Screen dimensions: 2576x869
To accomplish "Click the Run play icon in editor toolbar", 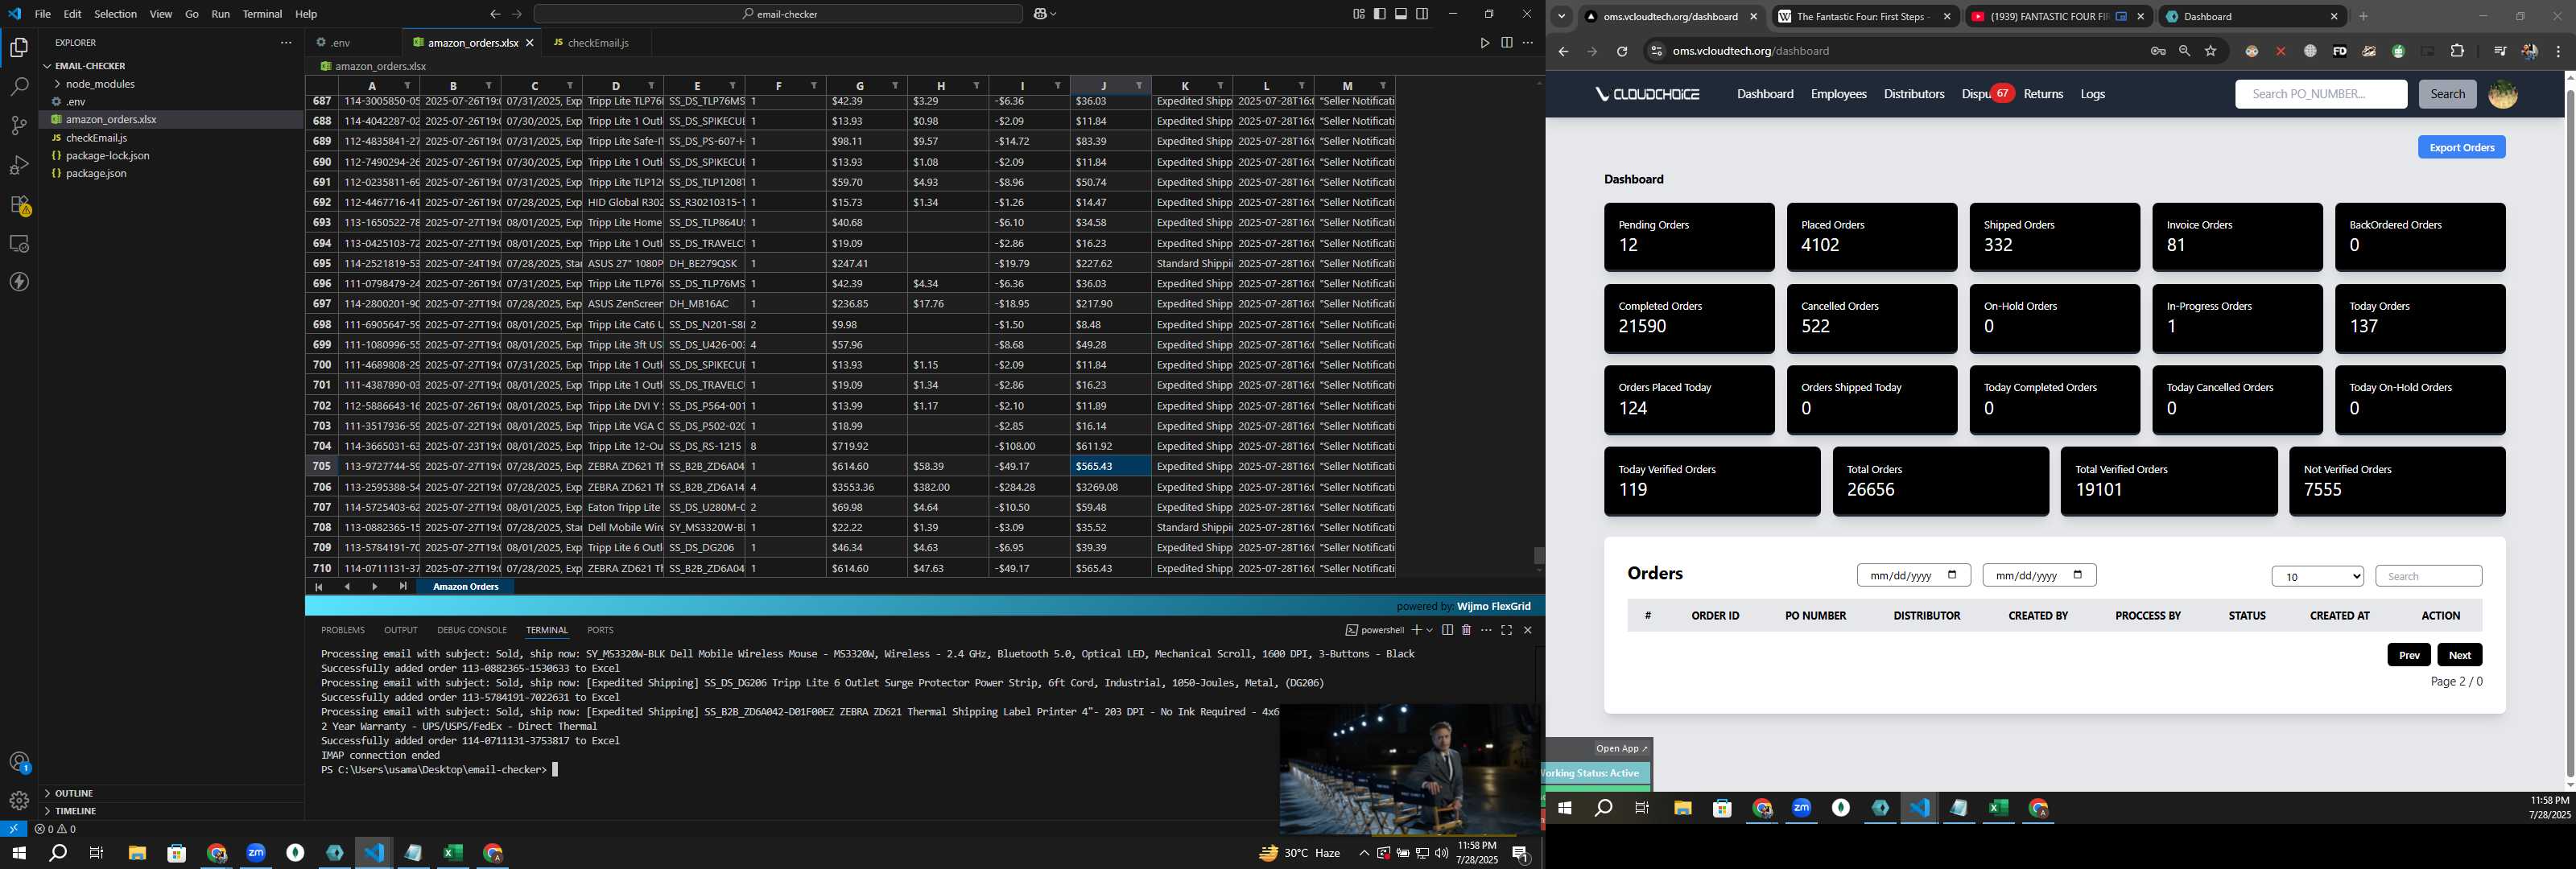I will pos(1484,43).
